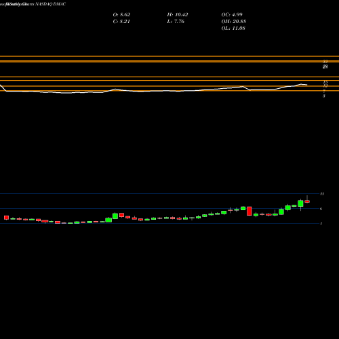Click the high value H: 10.42
The width and height of the screenshot is (339, 339).
coord(178,15)
